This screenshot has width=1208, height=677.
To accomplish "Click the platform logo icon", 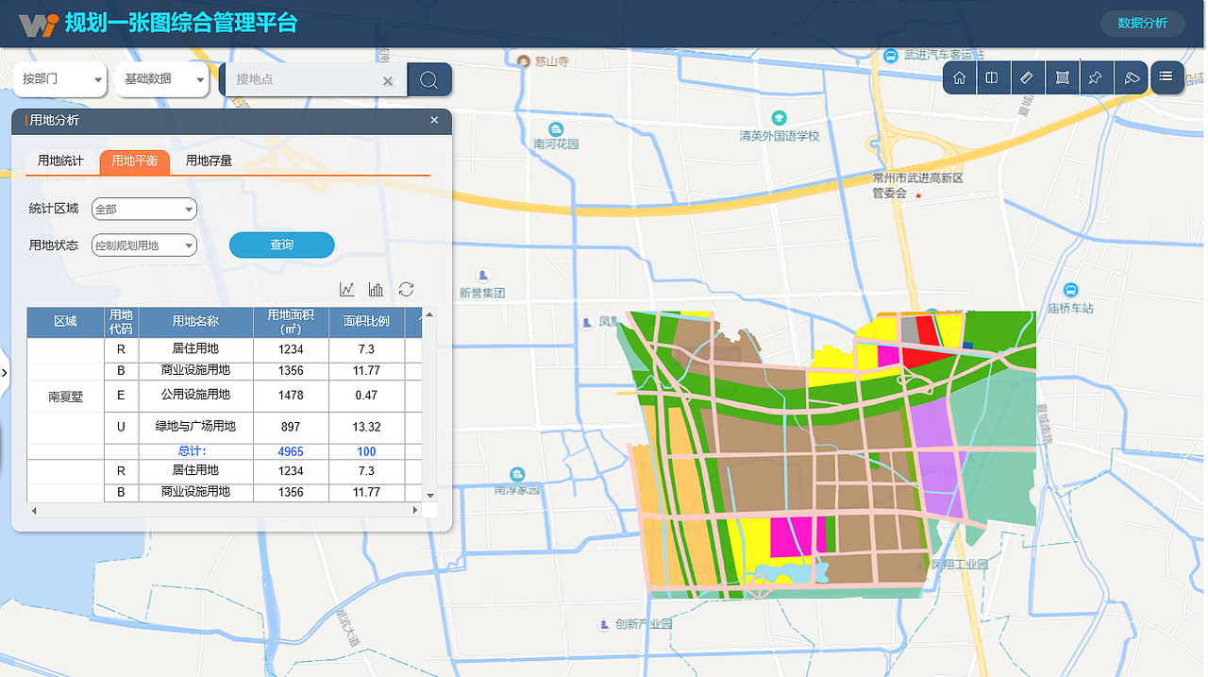I will (x=38, y=25).
